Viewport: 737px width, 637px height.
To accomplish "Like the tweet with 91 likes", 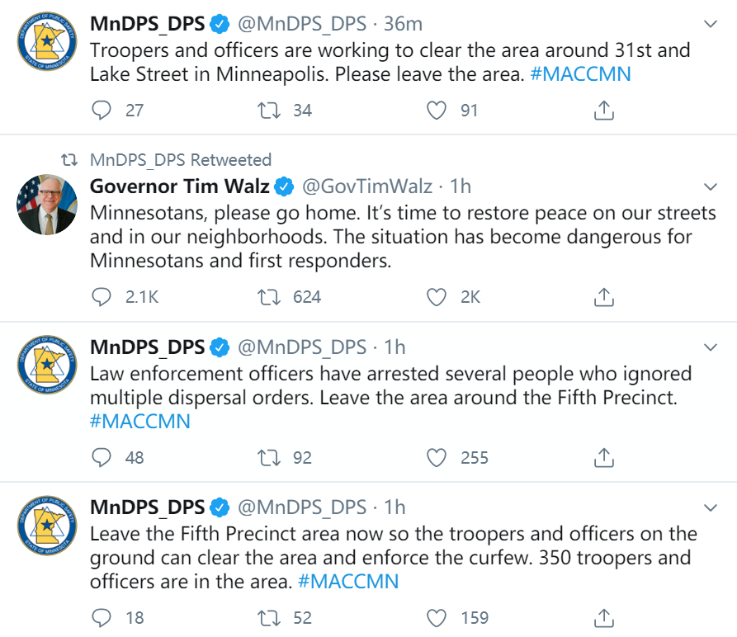I will pos(437,111).
